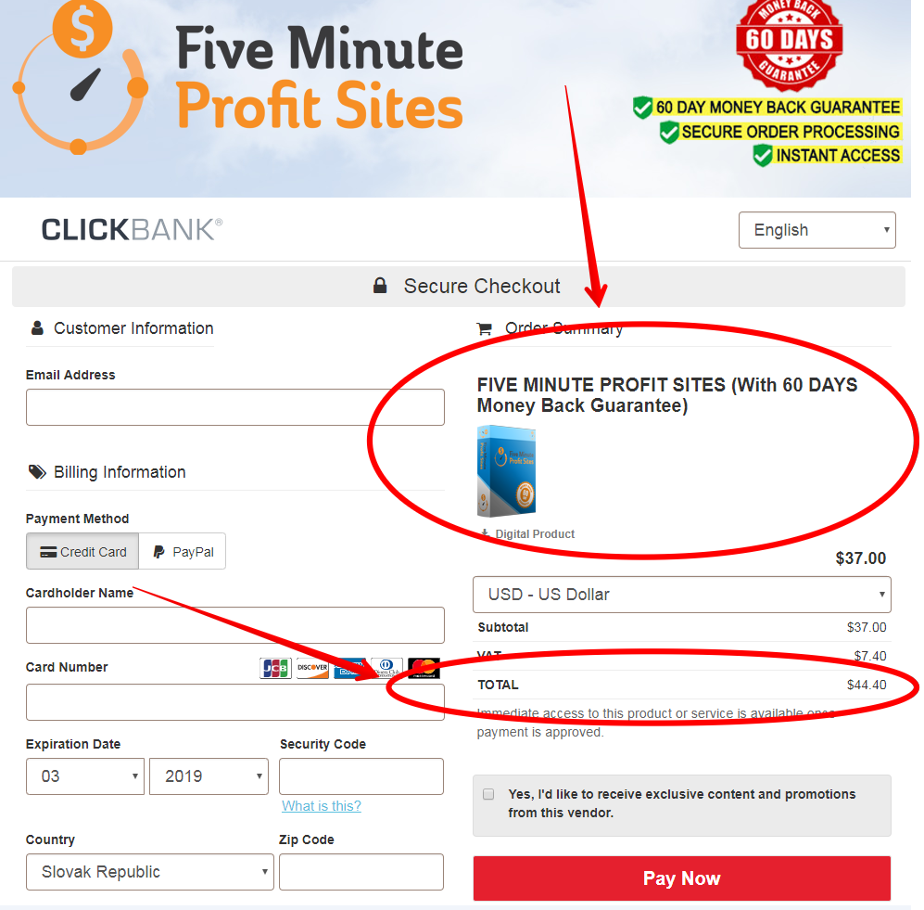The image size is (924, 910).
Task: Click the product box thumbnail image
Action: (506, 470)
